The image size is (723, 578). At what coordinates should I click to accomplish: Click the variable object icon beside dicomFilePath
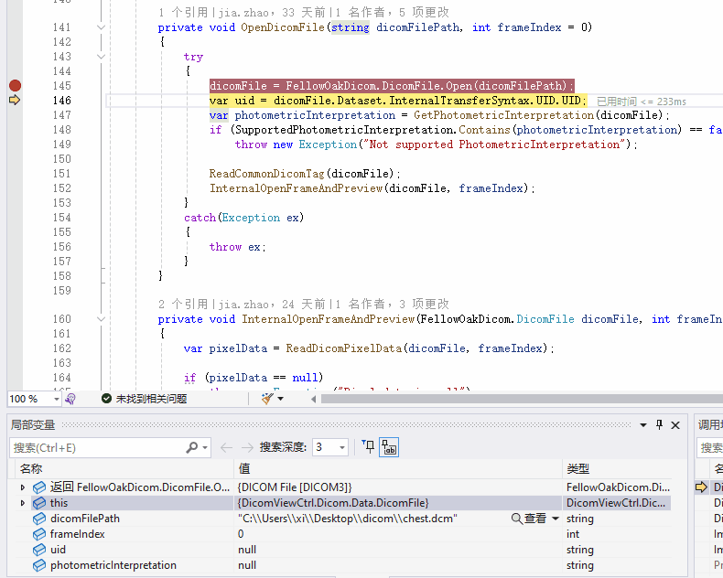point(39,519)
